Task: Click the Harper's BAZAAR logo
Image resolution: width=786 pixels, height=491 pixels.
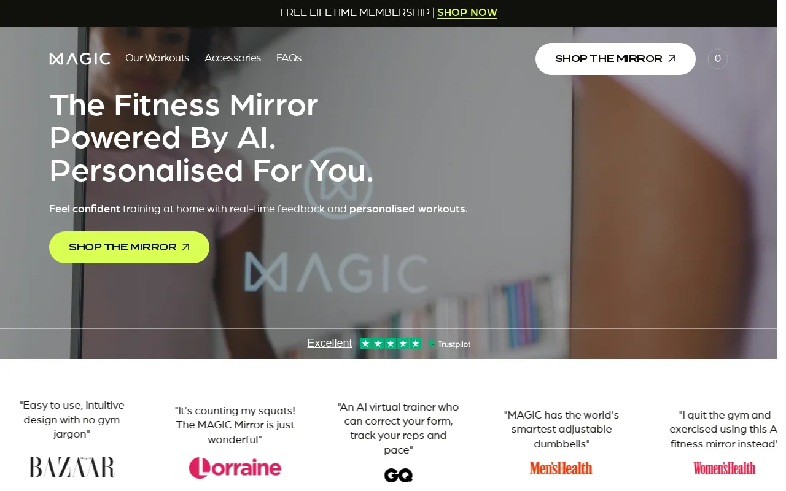Action: tap(72, 467)
